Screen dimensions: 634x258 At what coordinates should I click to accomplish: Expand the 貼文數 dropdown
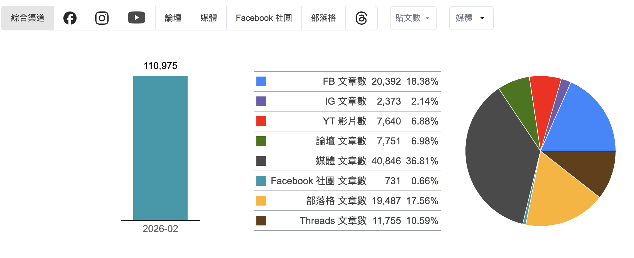(x=413, y=18)
